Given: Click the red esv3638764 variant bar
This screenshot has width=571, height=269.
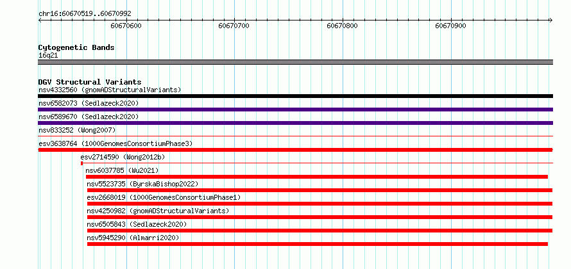Looking at the screenshot, I should click(295, 150).
